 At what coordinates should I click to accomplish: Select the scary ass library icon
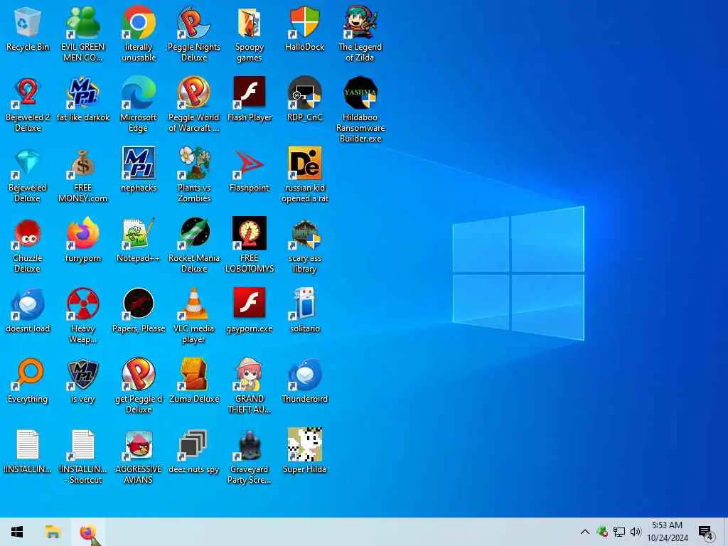coord(304,245)
